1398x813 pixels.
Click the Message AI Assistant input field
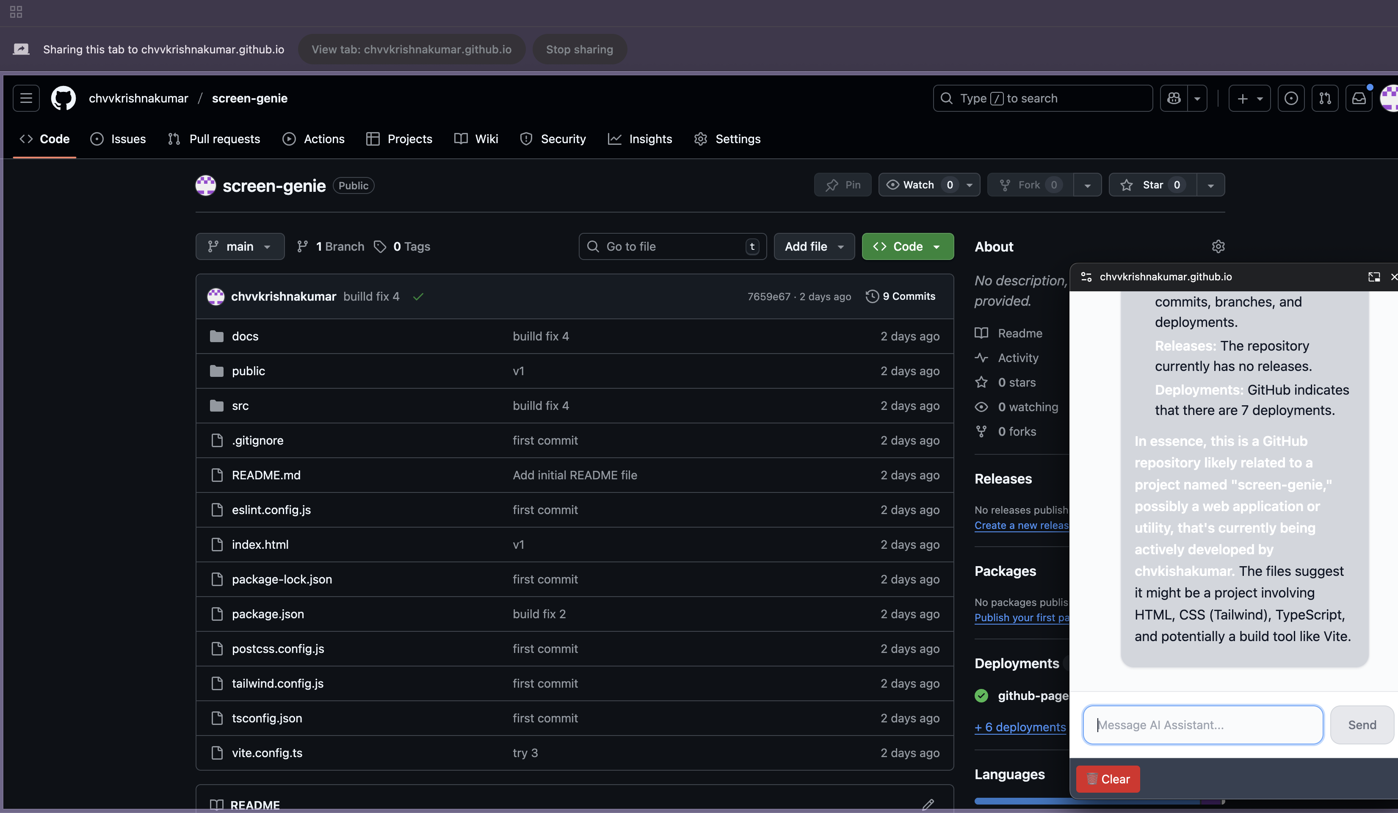1203,725
